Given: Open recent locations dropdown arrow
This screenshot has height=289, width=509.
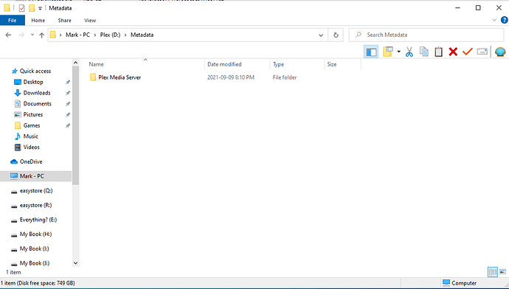Looking at the screenshot, I should [32, 35].
